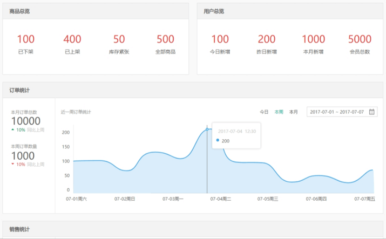
Task: Click the red down arrow under weekly orders
Action: click(12, 164)
